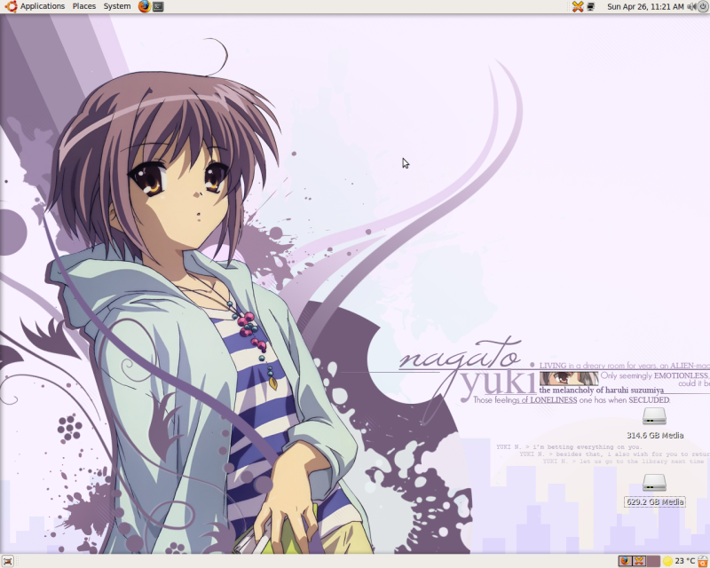
Task: Click the 629.2 GB Media label
Action: [x=655, y=501]
